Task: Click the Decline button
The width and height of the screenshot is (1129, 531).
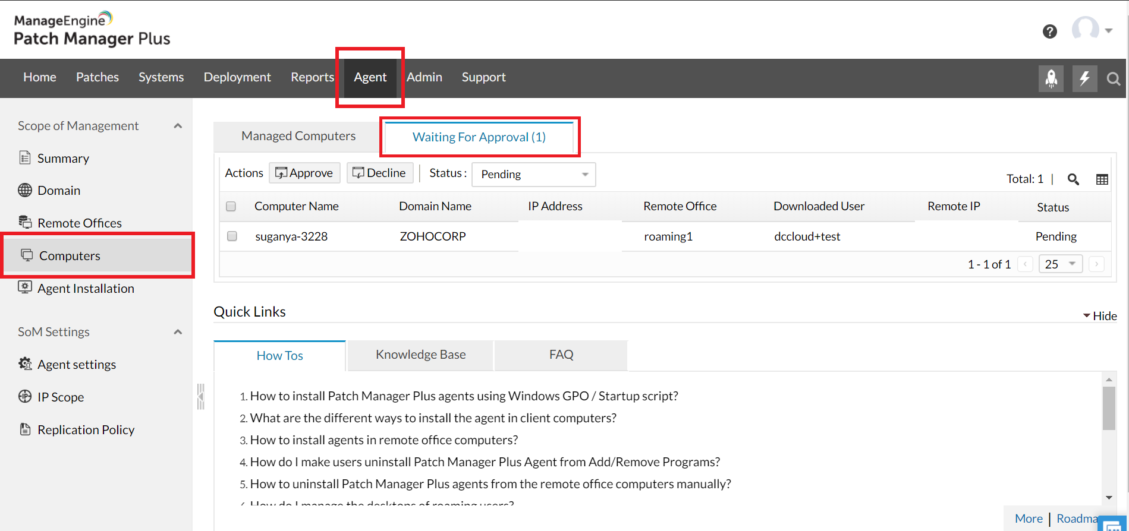Action: [380, 173]
